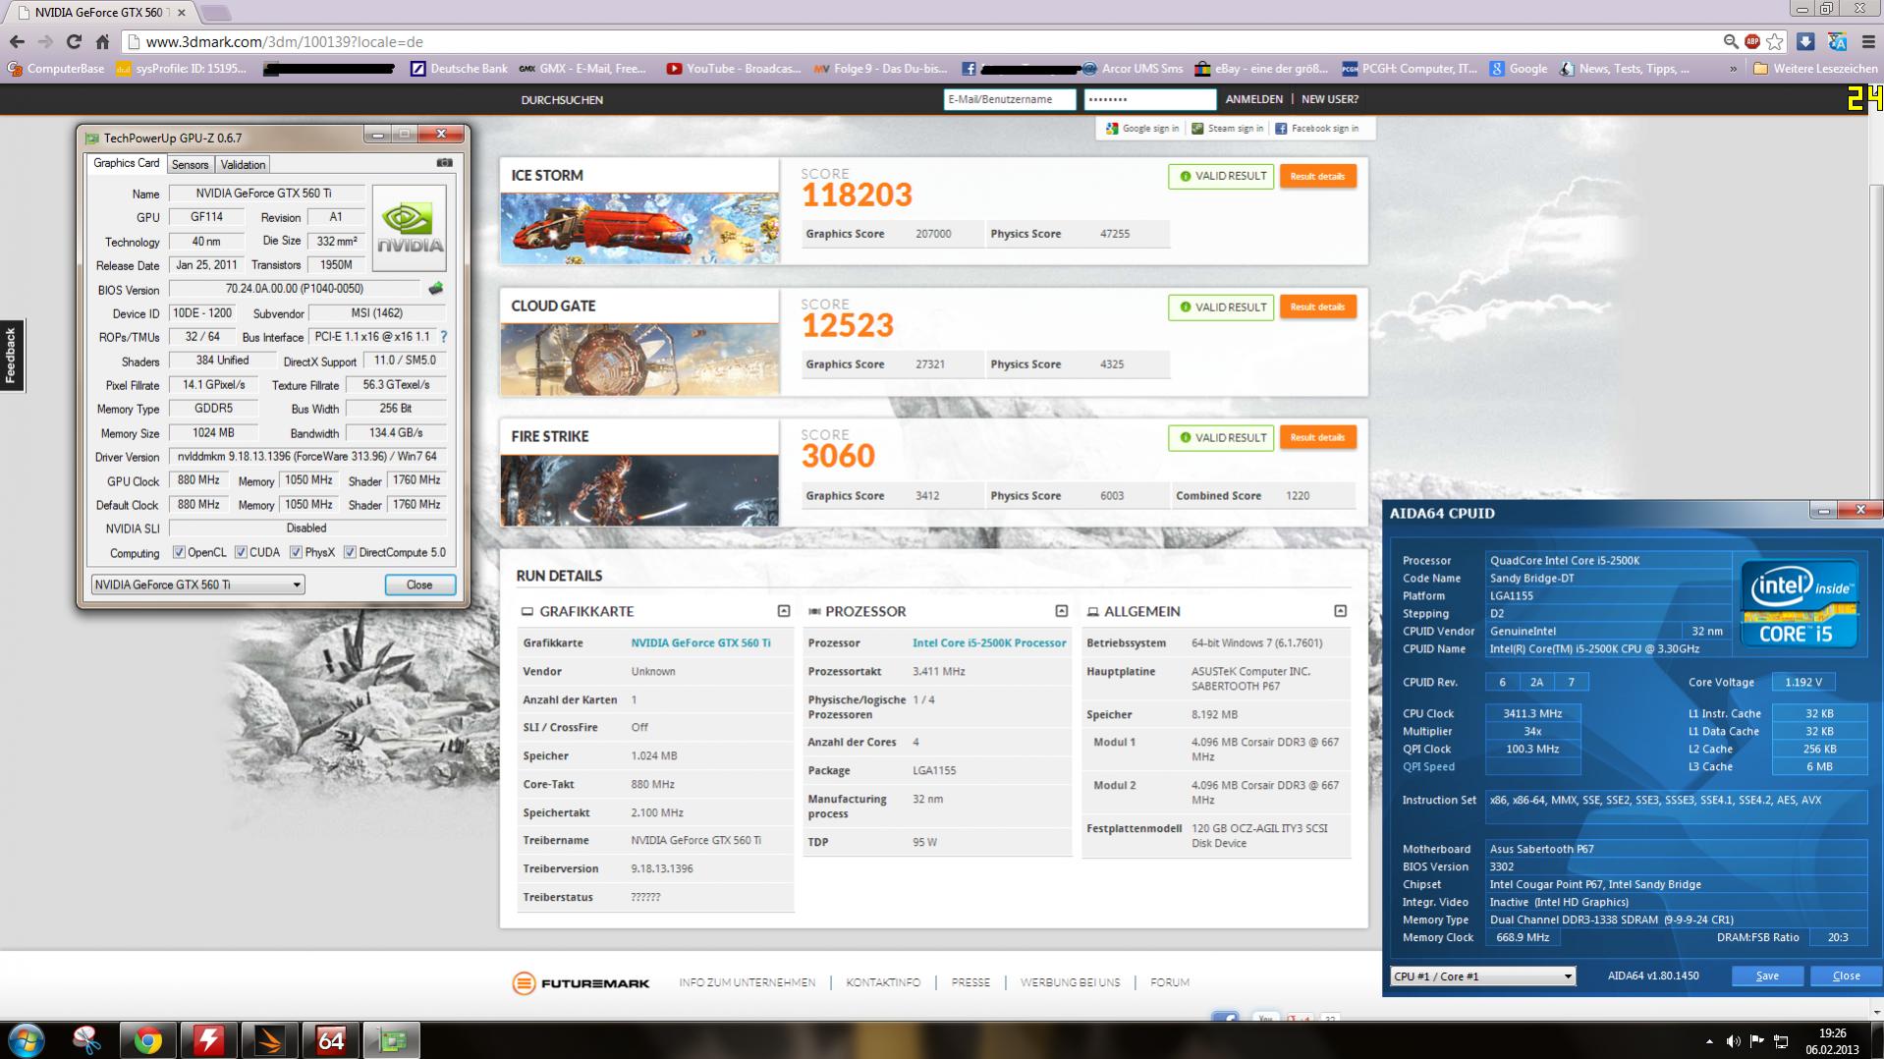Open Chrome from taskbar

[148, 1039]
